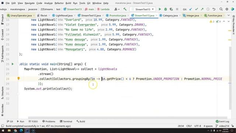The image size is (236, 133).
Task: Run main method from gutter arrow at line 25
Action: click(x=13, y=64)
